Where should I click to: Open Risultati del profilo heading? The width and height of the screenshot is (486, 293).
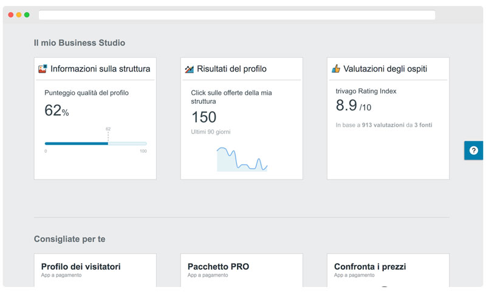pos(231,69)
